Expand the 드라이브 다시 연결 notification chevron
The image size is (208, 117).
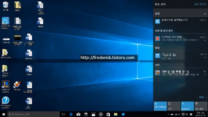(205, 40)
